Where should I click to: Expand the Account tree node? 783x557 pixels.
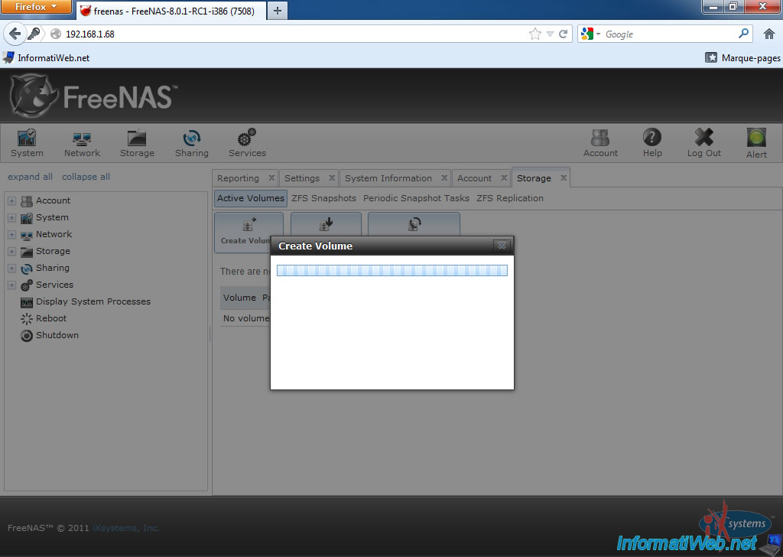coord(11,200)
